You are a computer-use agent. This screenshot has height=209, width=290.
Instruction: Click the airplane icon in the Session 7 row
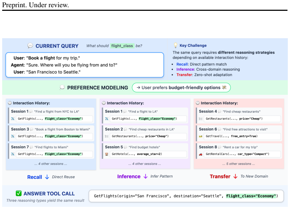[x=13, y=154]
